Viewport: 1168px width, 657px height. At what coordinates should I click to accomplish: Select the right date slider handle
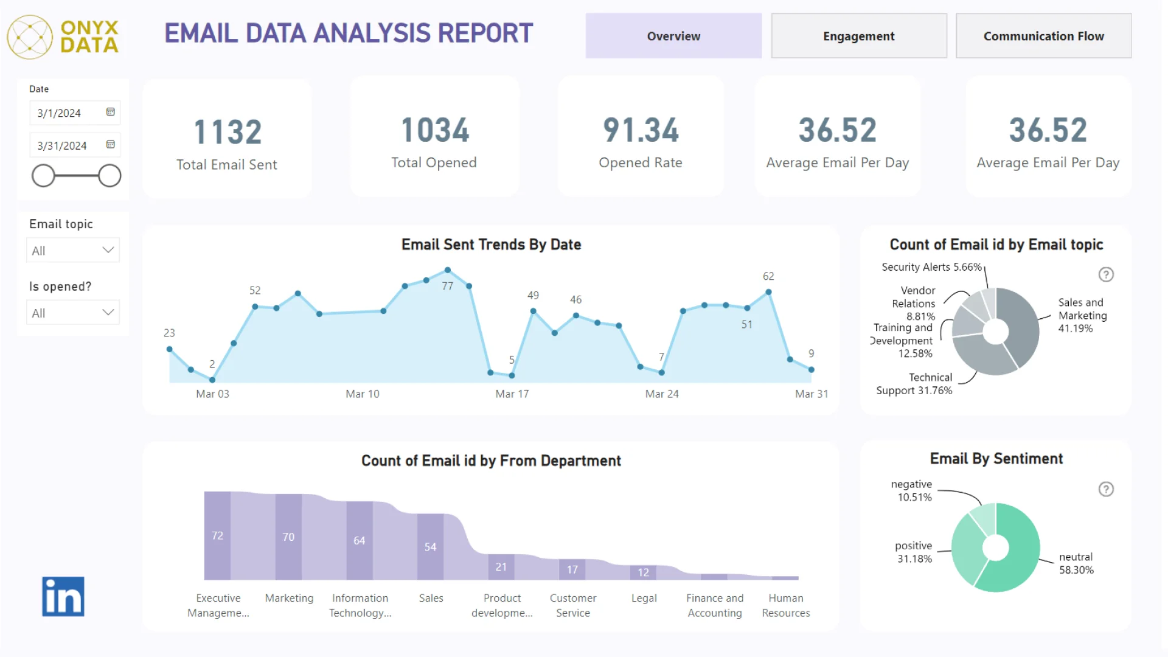[109, 176]
